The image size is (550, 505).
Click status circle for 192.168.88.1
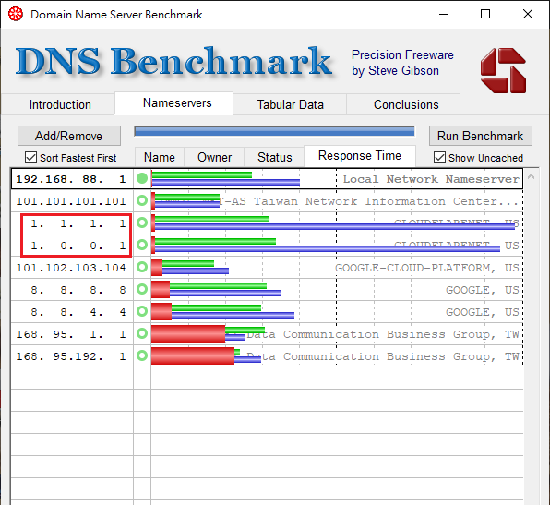142,178
